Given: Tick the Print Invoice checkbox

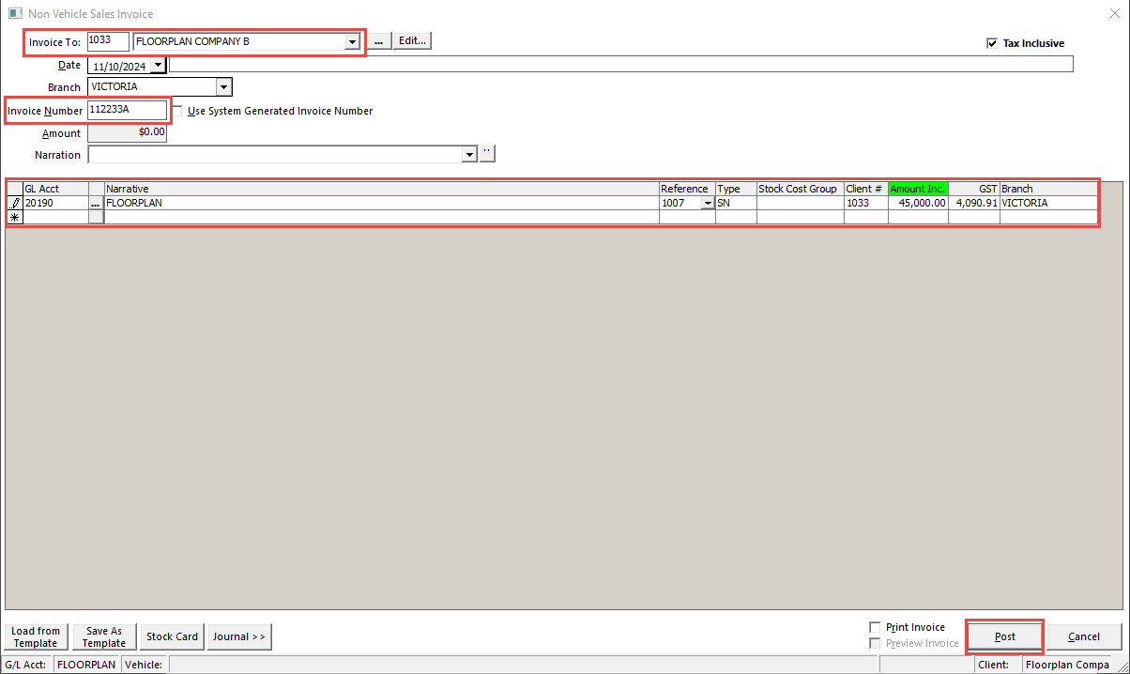Looking at the screenshot, I should tap(876, 627).
